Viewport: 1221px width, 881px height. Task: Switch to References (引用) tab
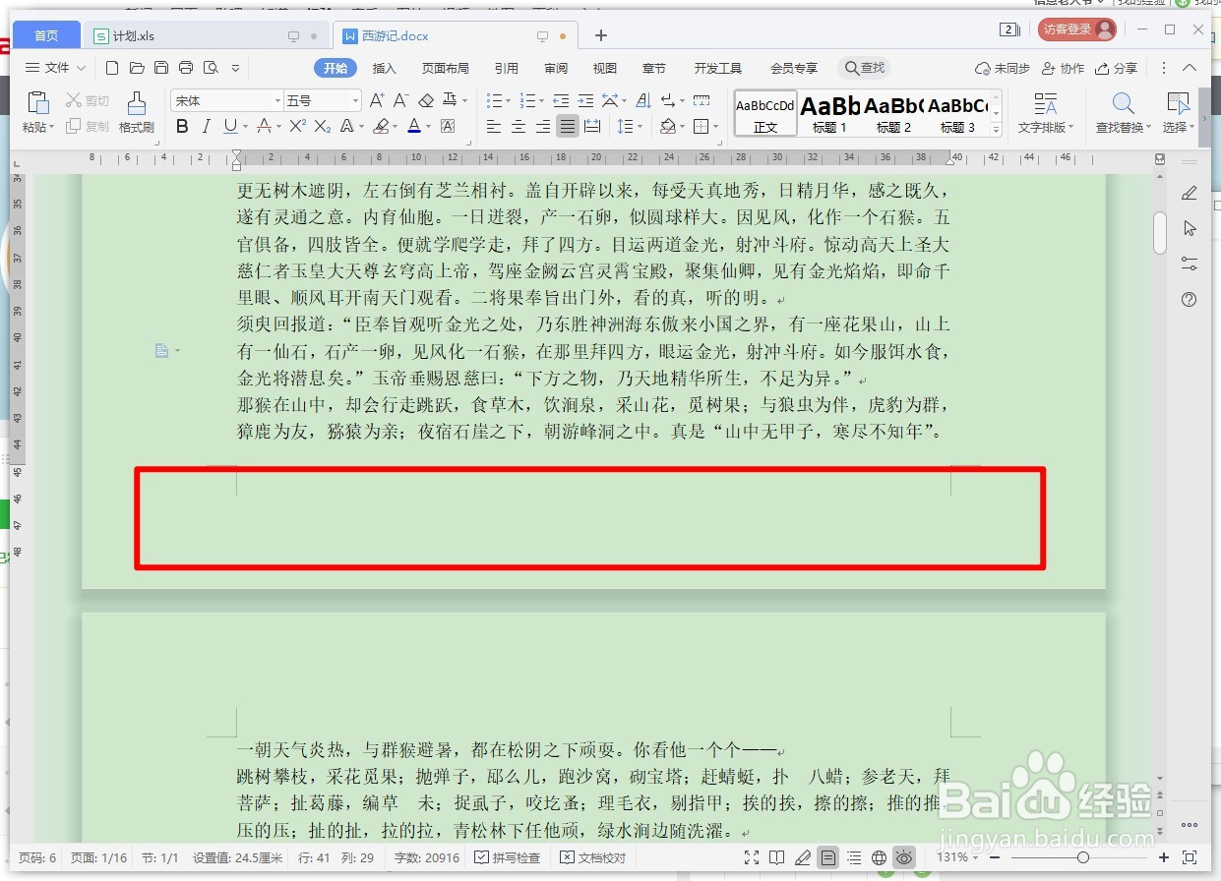click(507, 68)
